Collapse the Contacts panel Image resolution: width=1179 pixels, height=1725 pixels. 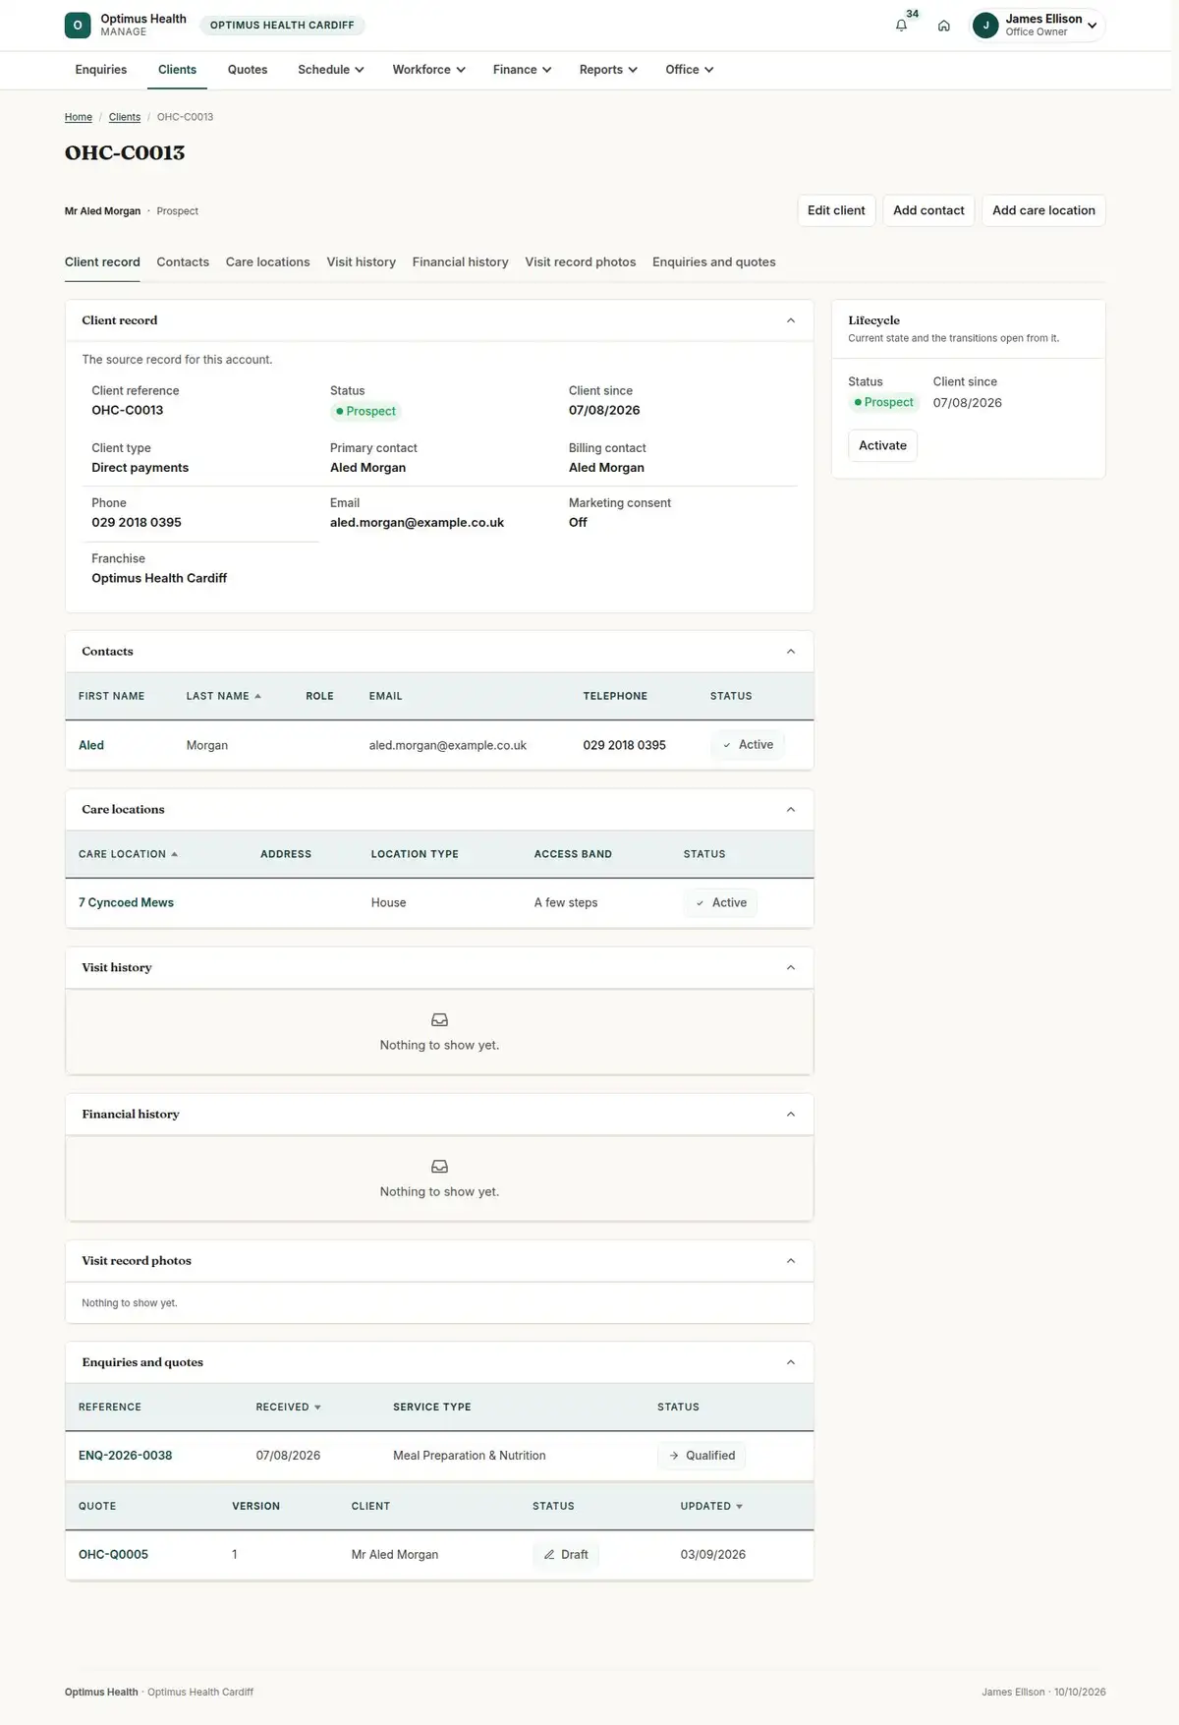pos(791,652)
